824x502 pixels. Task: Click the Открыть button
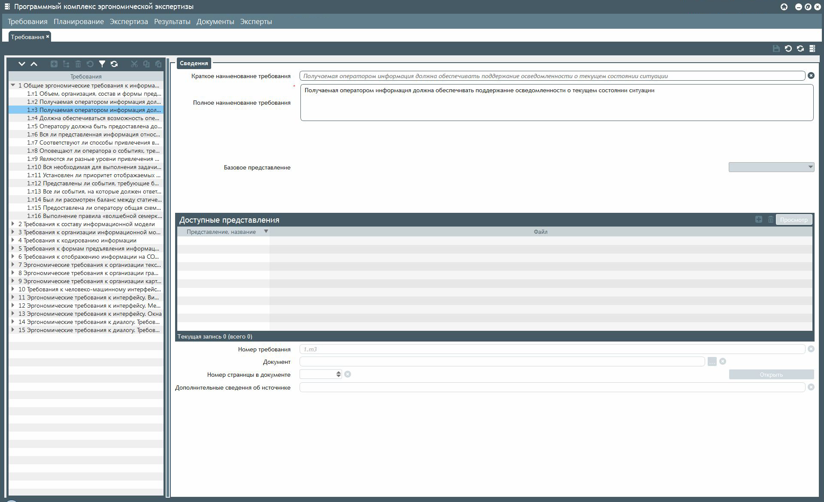(771, 375)
